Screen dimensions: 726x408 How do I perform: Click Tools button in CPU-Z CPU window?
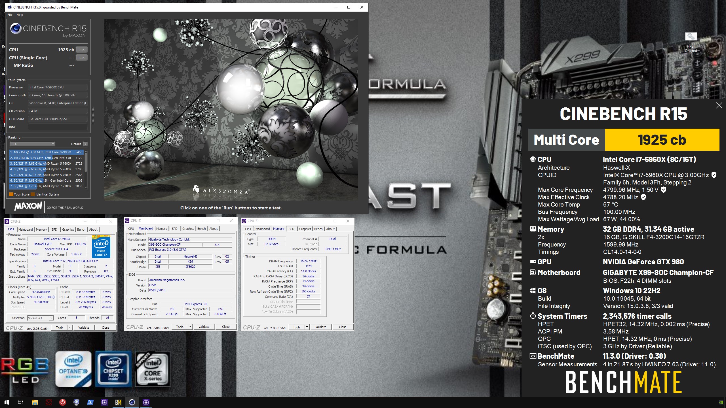(60, 328)
